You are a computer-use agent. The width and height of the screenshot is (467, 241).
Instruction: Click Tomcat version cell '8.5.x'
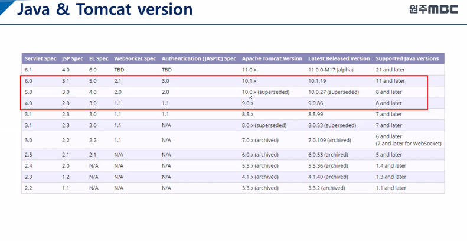247,114
